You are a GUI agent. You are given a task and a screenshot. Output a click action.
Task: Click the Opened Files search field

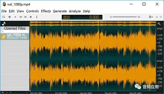15,31
